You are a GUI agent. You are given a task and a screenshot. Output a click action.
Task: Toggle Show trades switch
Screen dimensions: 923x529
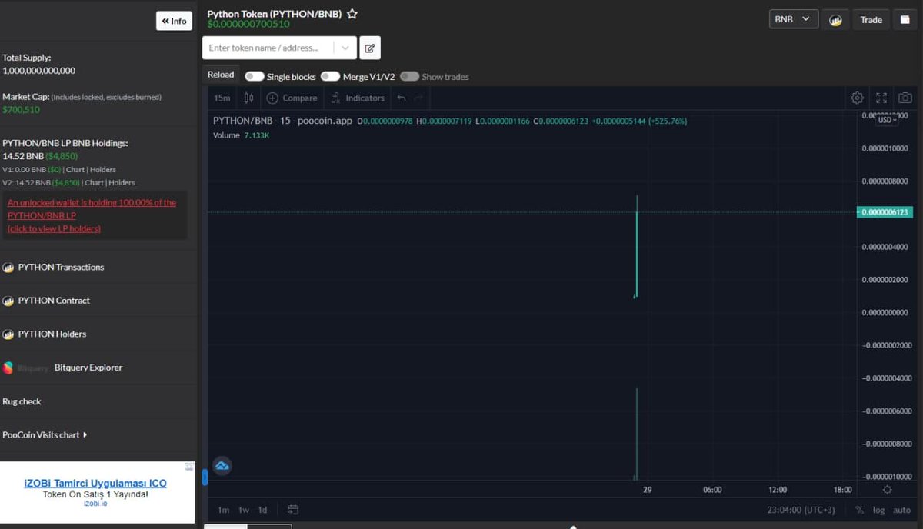pos(409,77)
